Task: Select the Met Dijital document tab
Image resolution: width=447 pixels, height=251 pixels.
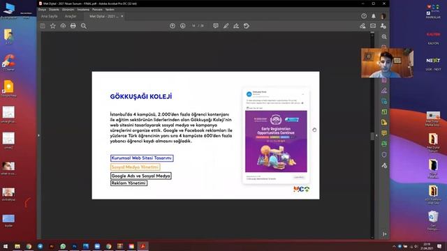Action: [x=103, y=16]
